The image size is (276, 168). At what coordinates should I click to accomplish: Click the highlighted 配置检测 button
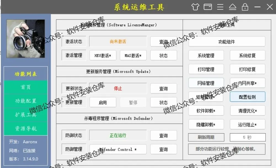point(248,97)
